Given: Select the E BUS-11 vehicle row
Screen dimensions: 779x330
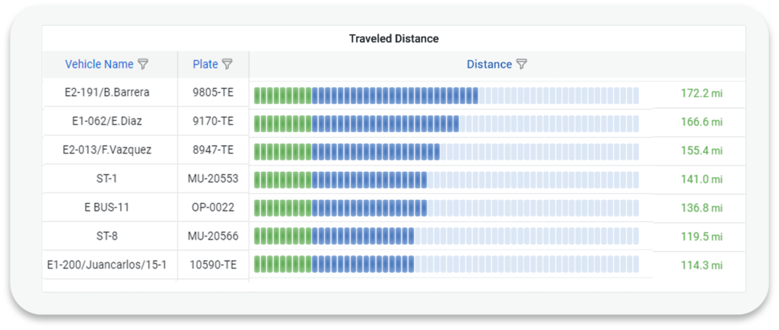Looking at the screenshot, I should point(107,208).
